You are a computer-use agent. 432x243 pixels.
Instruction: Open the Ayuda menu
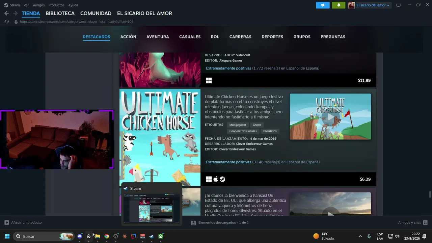73,5
